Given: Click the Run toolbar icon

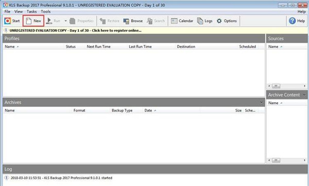Looking at the screenshot, I should tap(49, 21).
